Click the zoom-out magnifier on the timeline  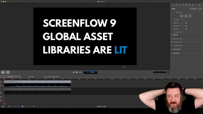click(x=15, y=106)
